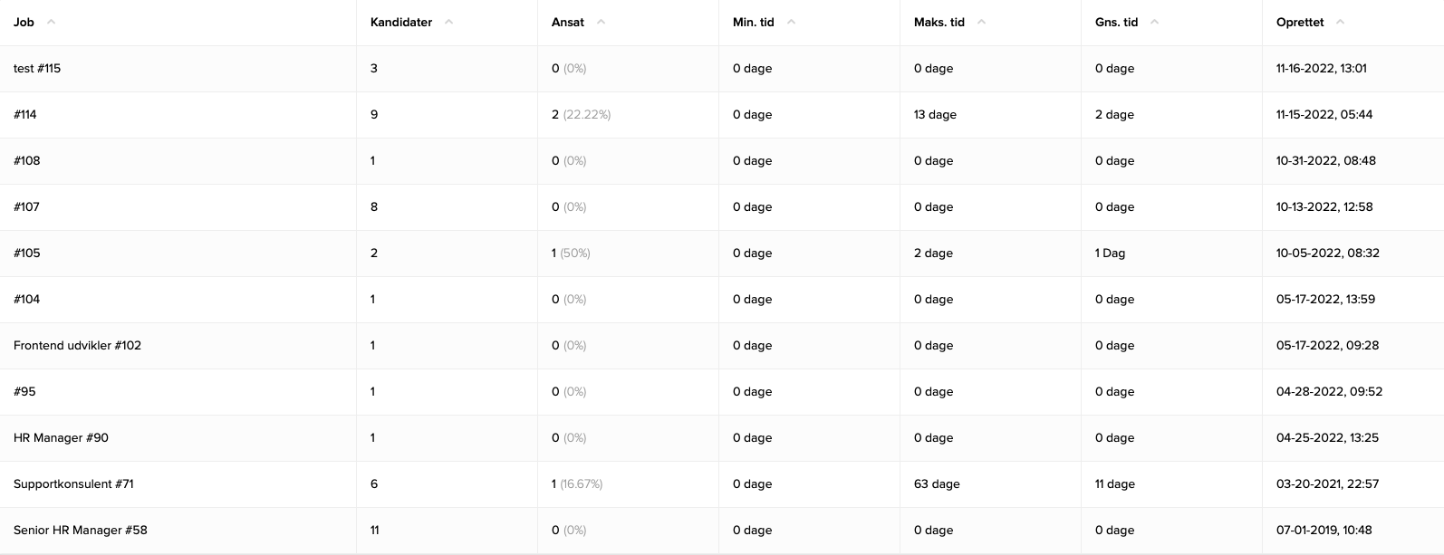The width and height of the screenshot is (1444, 555).
Task: Select the Frontend udvikler #102 job
Action: (x=77, y=345)
